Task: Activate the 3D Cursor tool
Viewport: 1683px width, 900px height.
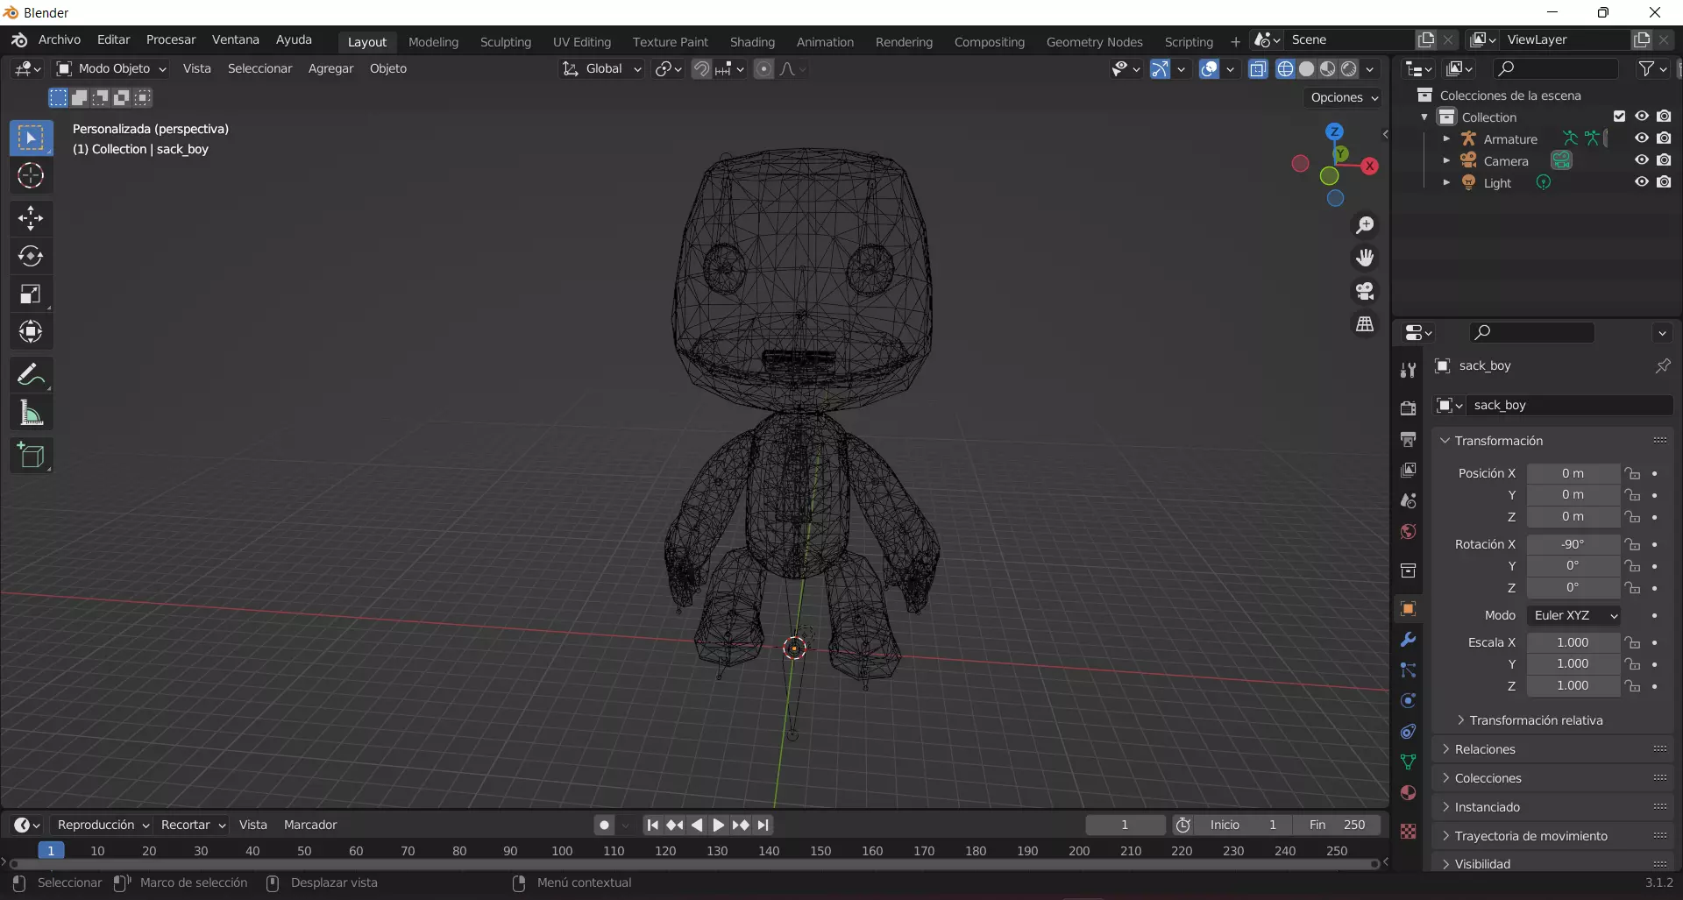Action: (31, 175)
